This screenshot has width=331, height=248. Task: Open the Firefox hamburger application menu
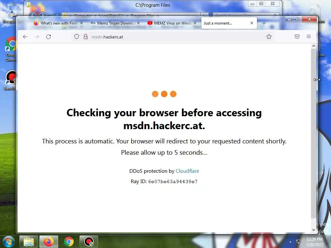point(309,36)
